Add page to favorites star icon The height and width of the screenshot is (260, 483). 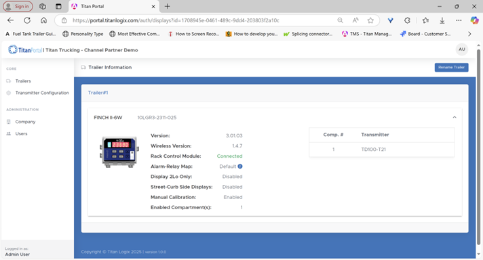tap(370, 20)
